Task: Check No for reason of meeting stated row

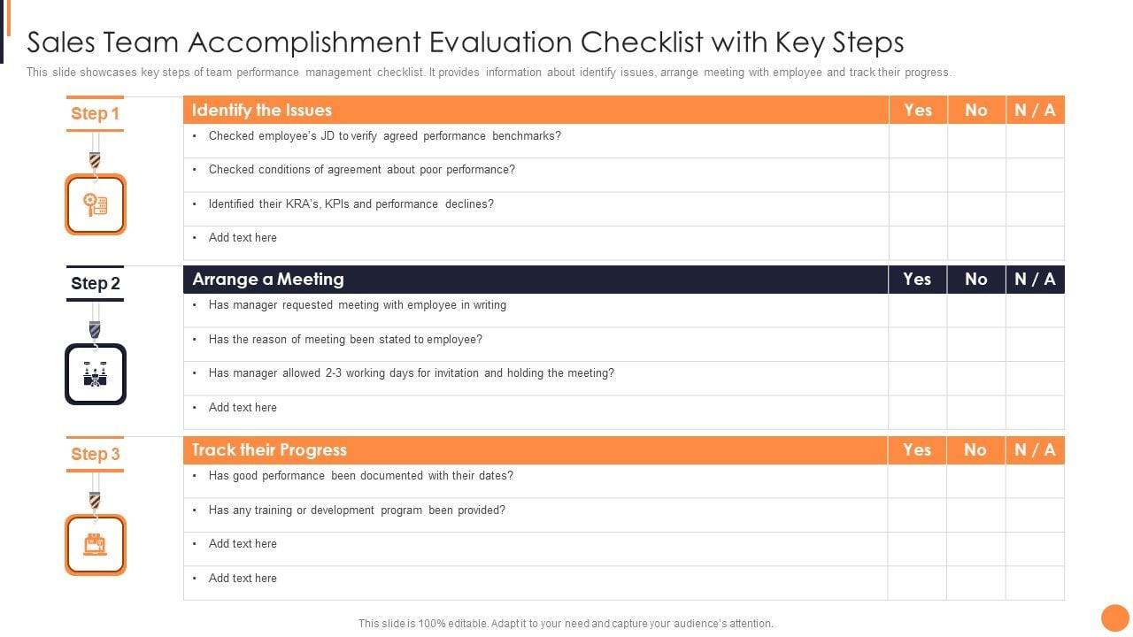Action: [976, 344]
